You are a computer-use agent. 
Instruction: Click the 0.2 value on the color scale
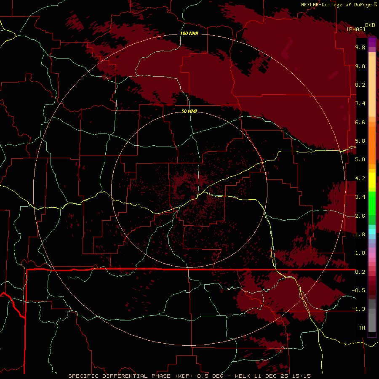[x=360, y=272]
